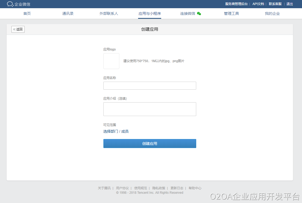302x203 pixels.
Task: Select the 应用与小程序 tab
Action: (150, 13)
